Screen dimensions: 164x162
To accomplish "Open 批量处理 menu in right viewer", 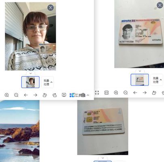I will point(157,80).
